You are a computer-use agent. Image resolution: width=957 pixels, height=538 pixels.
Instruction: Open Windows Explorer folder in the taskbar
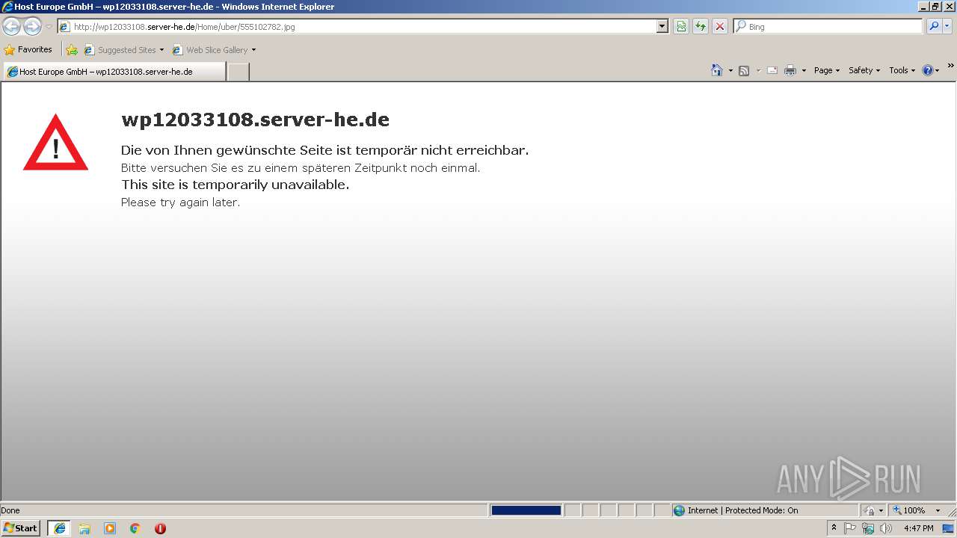[x=84, y=528]
